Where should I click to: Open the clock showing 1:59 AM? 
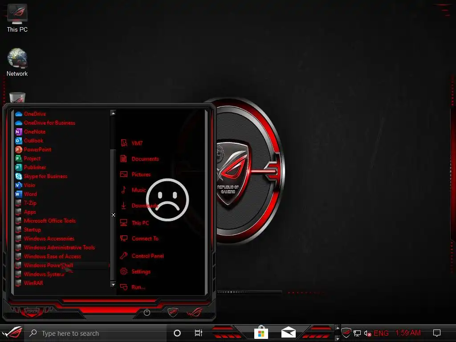pos(408,333)
